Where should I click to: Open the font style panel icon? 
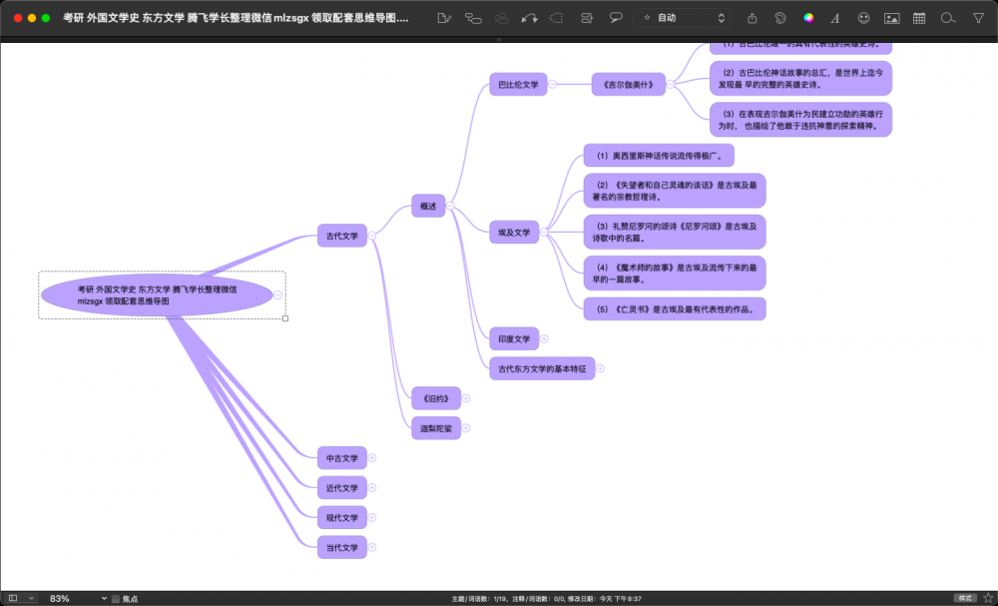click(x=835, y=18)
